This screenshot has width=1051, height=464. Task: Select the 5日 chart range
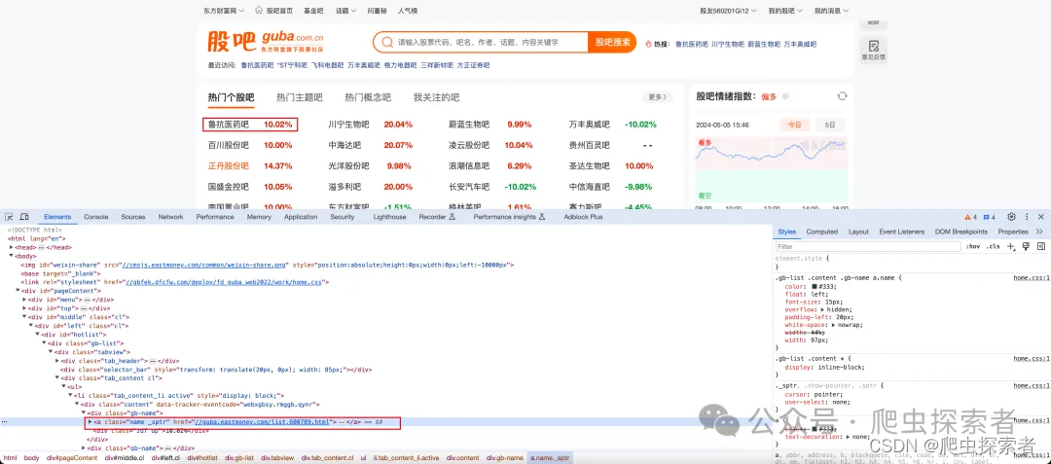830,125
